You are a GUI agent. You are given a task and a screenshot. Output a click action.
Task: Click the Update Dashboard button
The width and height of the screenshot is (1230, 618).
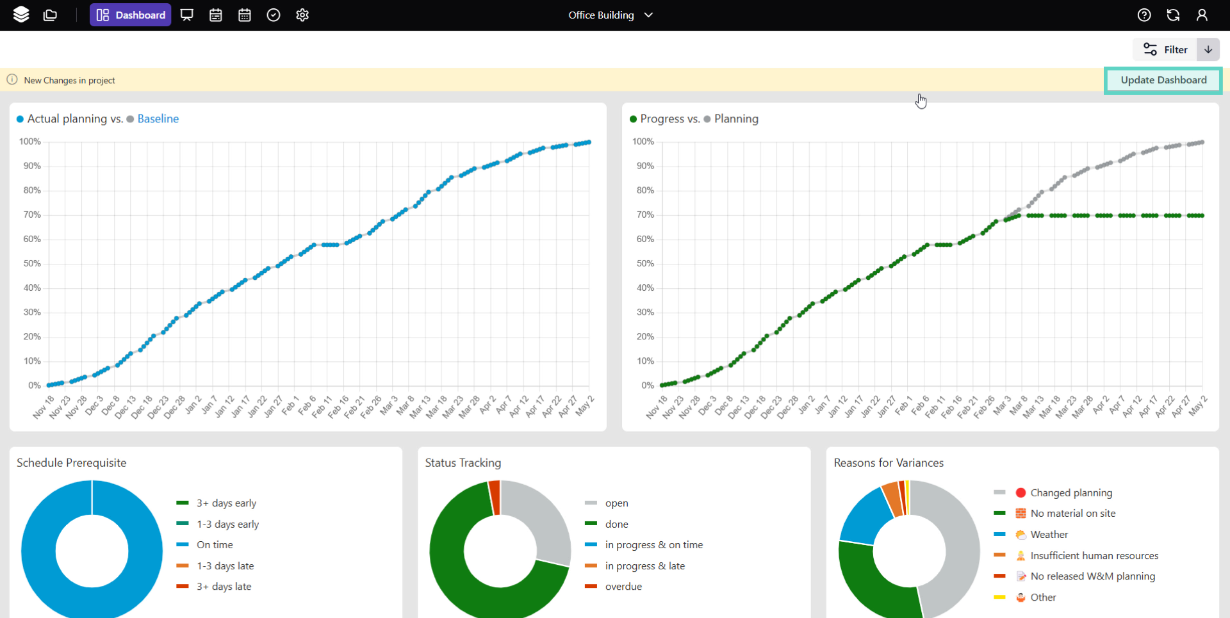[x=1163, y=80]
